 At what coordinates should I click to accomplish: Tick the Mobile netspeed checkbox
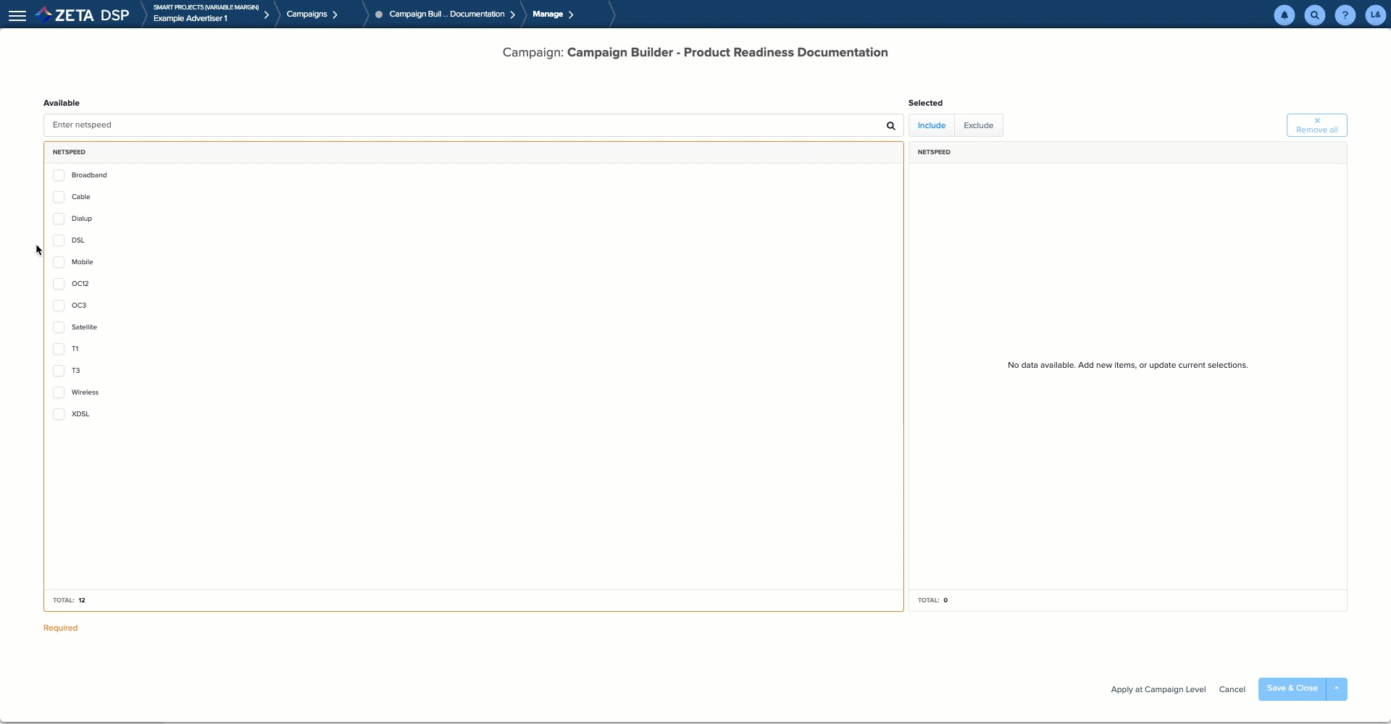pyautogui.click(x=59, y=262)
